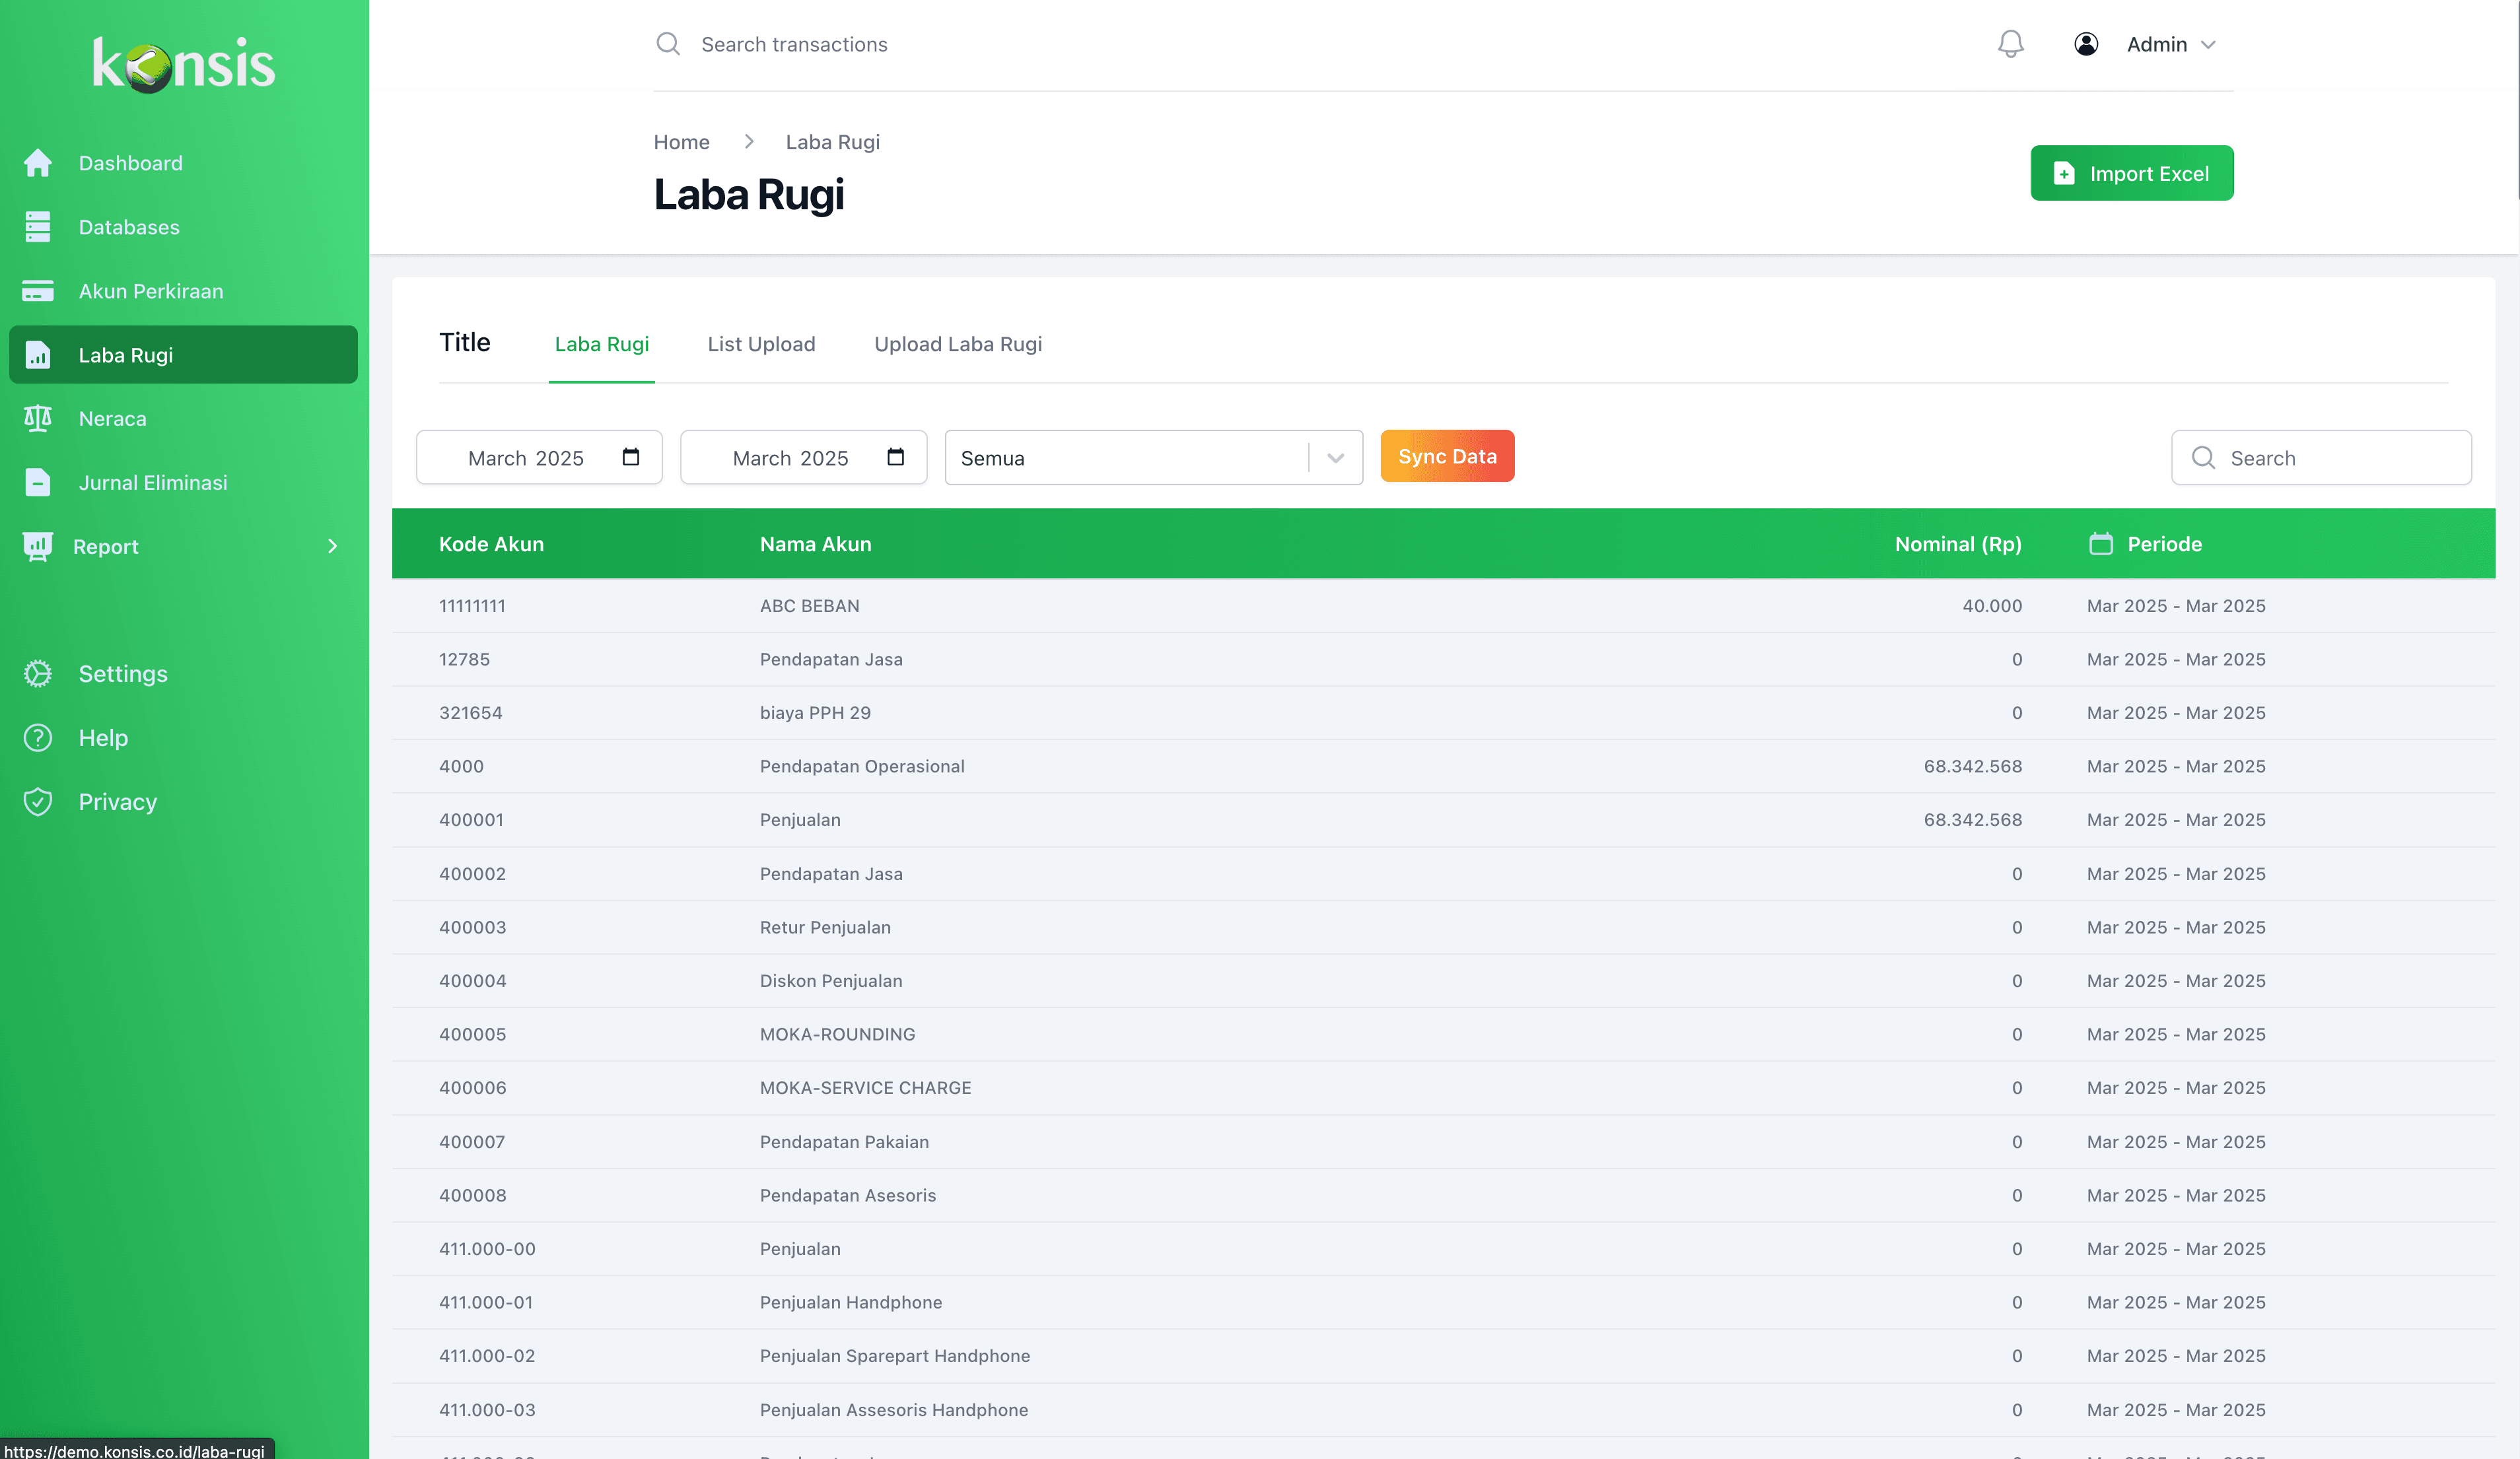Go to Home breadcrumb link
Image resolution: width=2520 pixels, height=1459 pixels.
point(681,142)
